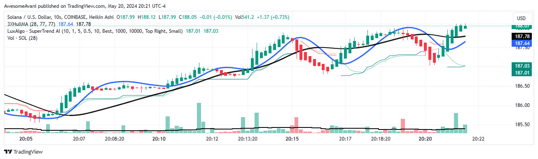
Task: Click the 20:13:20 time axis label
Action: (x=247, y=139)
